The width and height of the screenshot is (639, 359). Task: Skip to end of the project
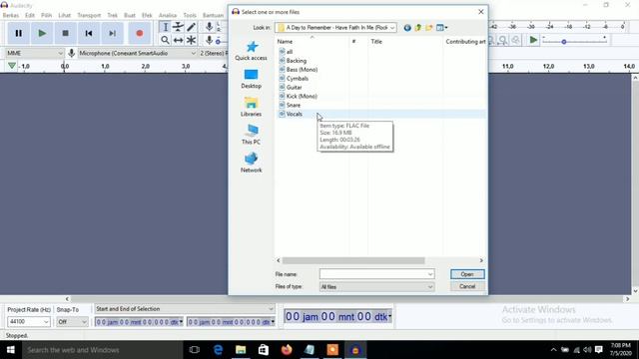point(112,33)
